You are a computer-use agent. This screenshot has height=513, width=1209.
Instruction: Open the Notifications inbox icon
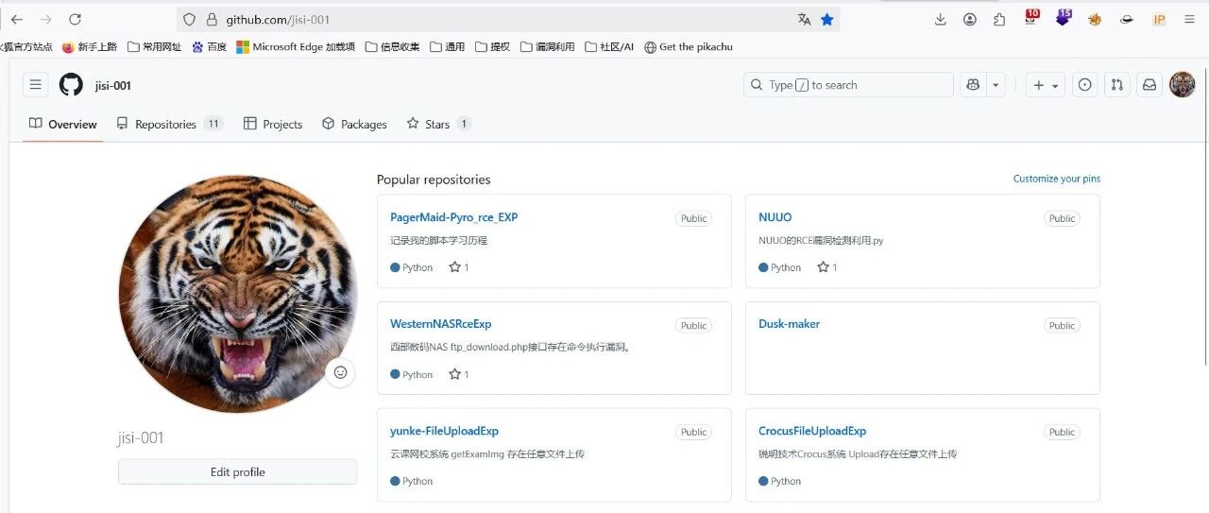pos(1149,85)
